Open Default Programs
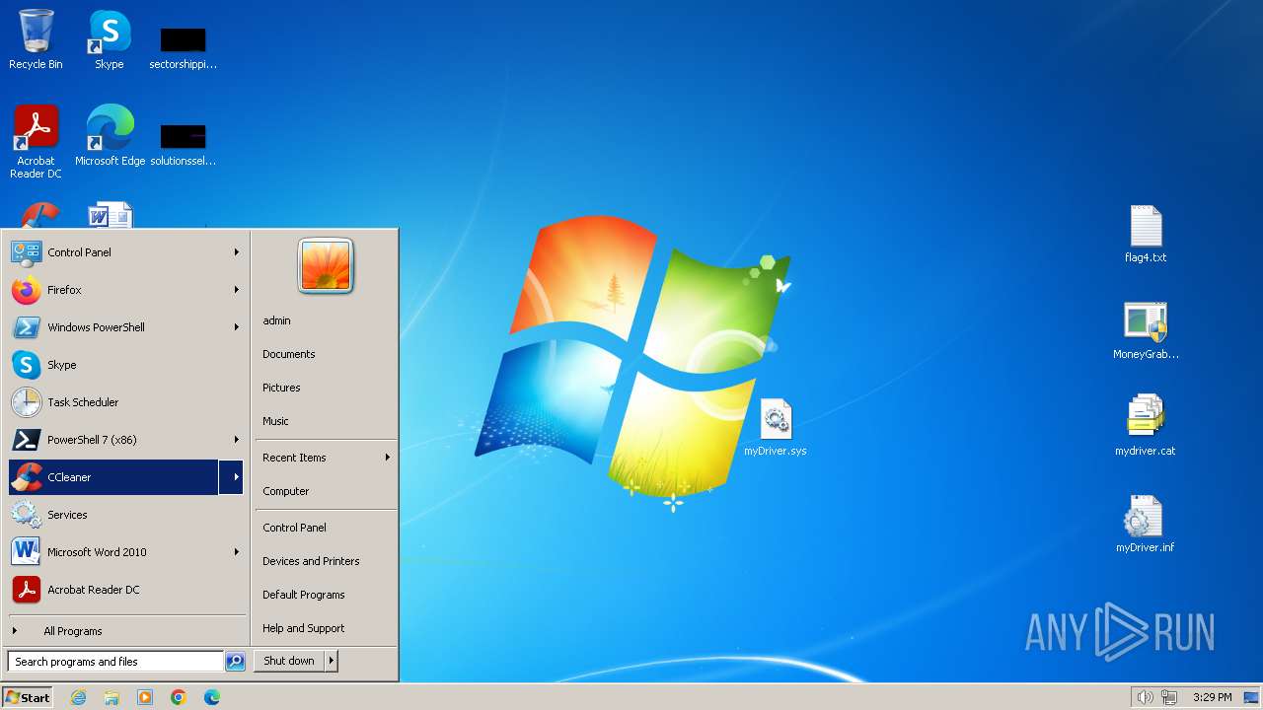The image size is (1263, 710). coord(326,595)
